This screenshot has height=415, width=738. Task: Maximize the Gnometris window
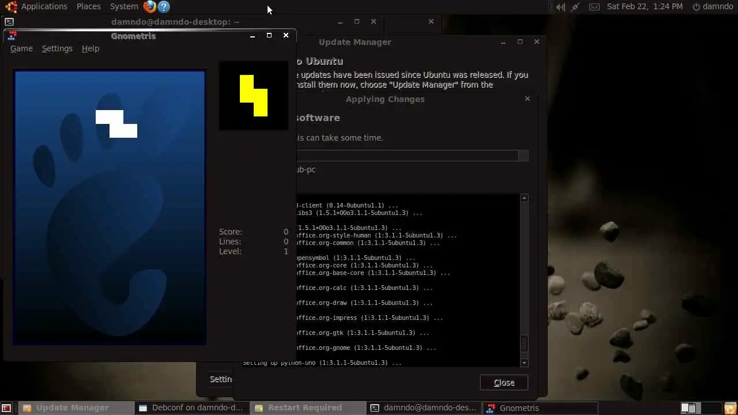[269, 36]
